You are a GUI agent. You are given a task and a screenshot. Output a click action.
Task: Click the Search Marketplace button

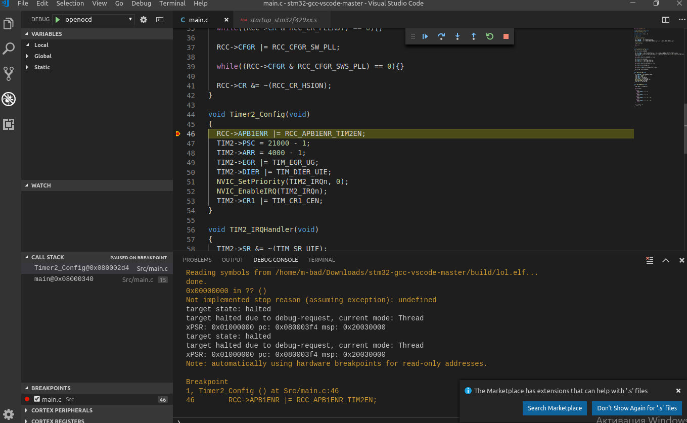tap(555, 408)
